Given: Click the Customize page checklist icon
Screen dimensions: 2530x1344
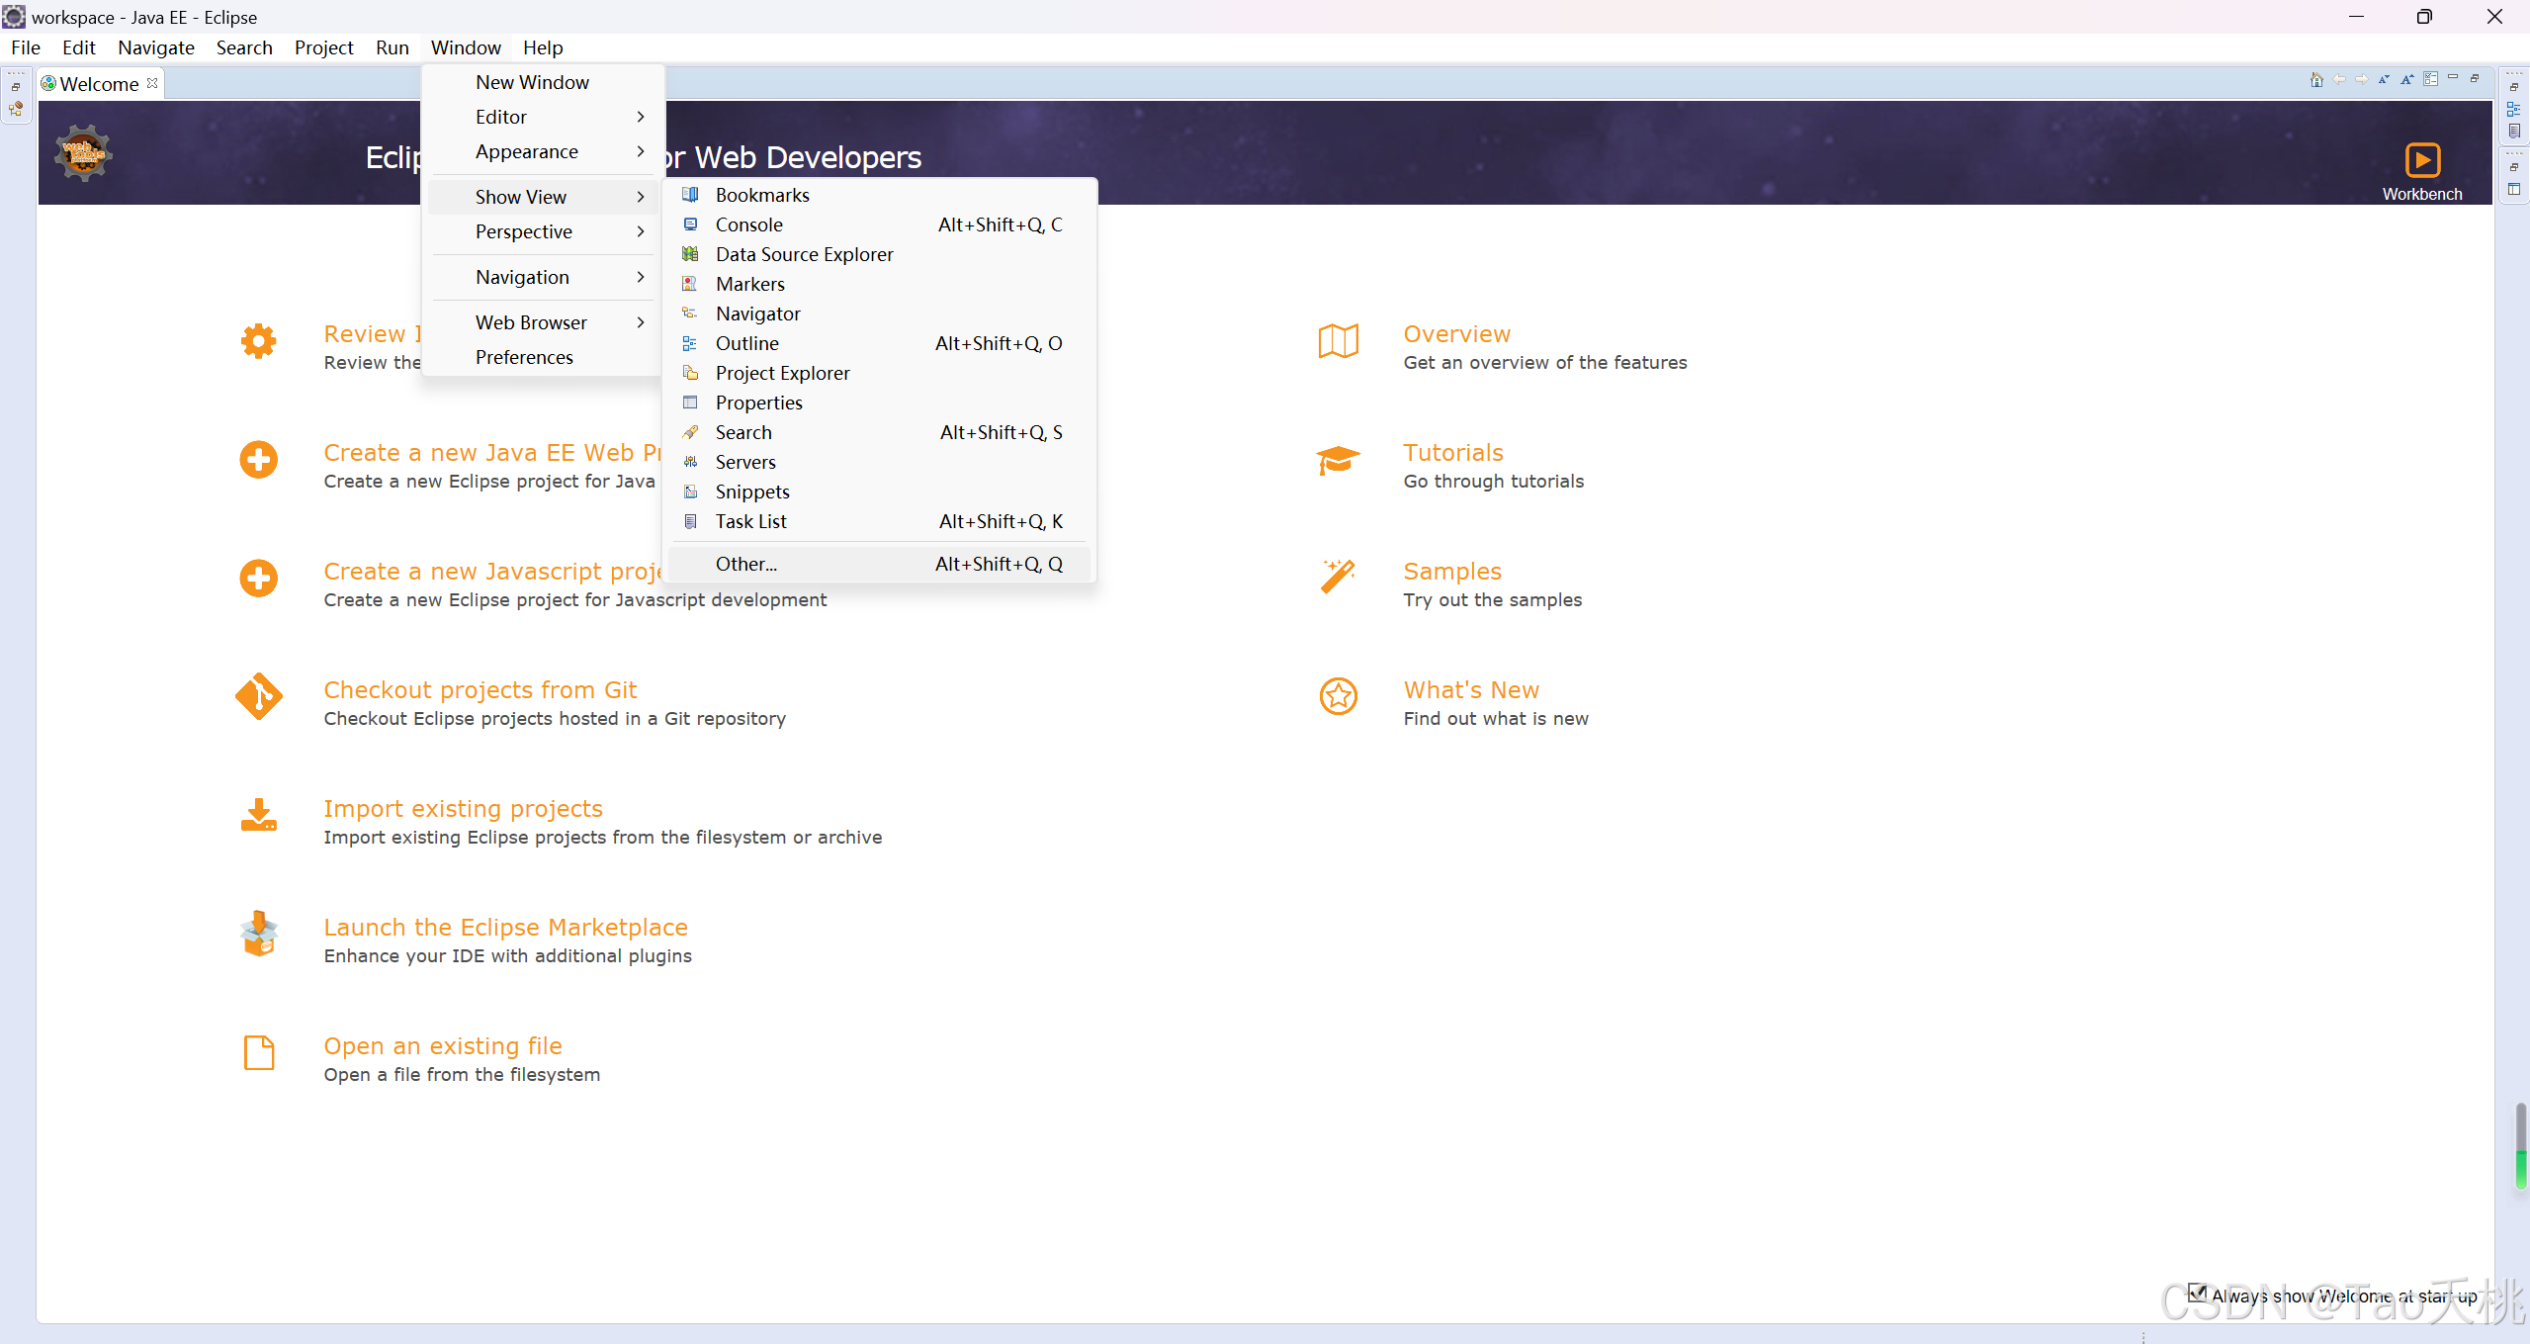Looking at the screenshot, I should pyautogui.click(x=2430, y=79).
